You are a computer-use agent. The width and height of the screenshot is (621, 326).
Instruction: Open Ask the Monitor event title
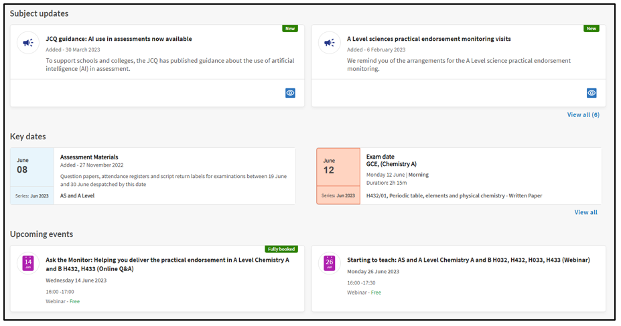pos(167,264)
